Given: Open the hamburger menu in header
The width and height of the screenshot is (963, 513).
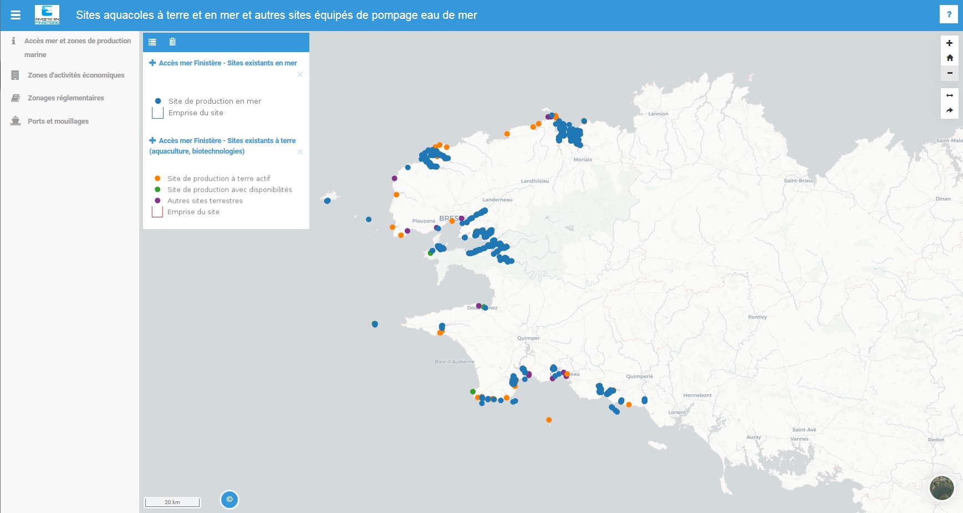Looking at the screenshot, I should [x=16, y=15].
